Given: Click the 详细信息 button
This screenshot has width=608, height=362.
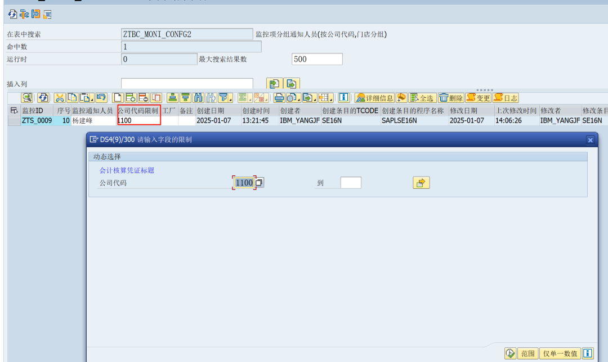Looking at the screenshot, I should pos(374,98).
